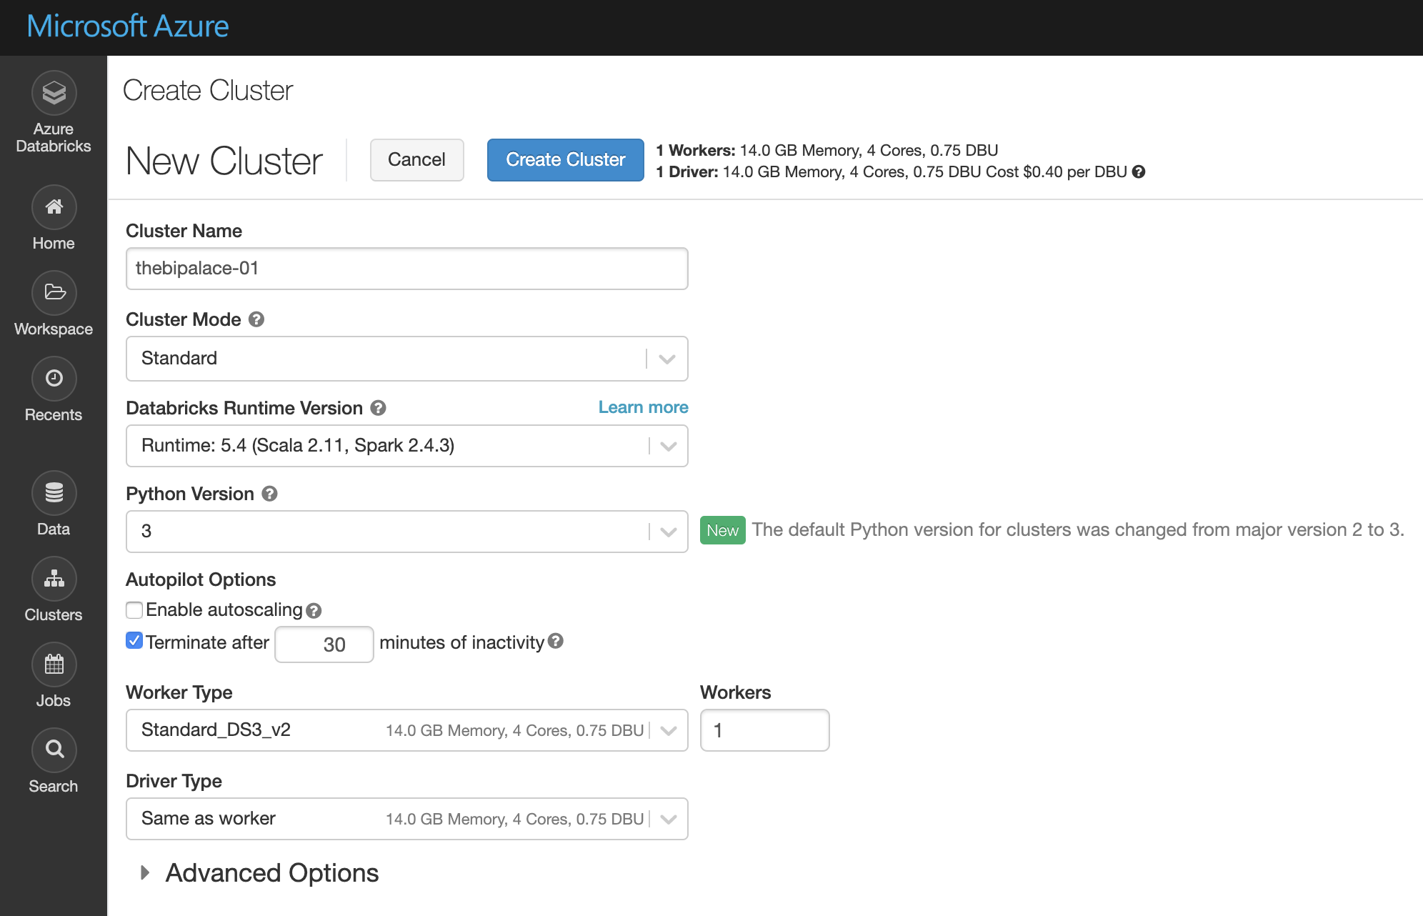The height and width of the screenshot is (916, 1423).
Task: Open the Data sidebar icon
Action: tap(54, 493)
